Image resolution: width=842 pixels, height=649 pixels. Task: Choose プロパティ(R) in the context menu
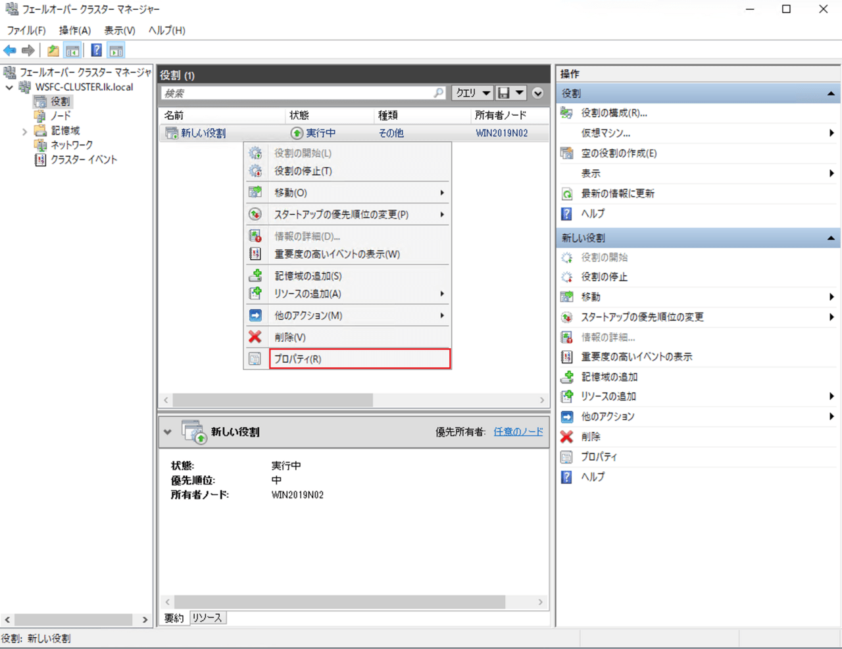[359, 359]
